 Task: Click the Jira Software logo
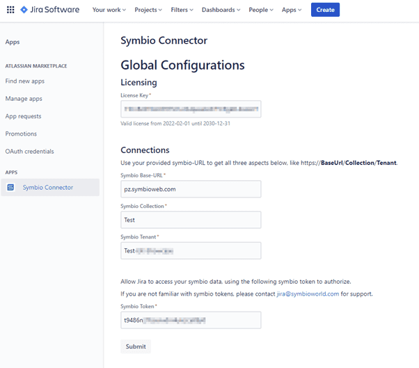click(50, 10)
